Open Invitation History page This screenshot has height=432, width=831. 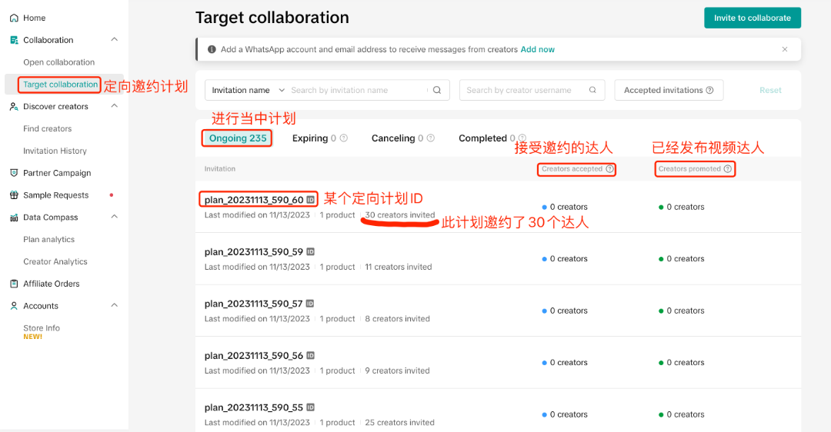pyautogui.click(x=55, y=151)
